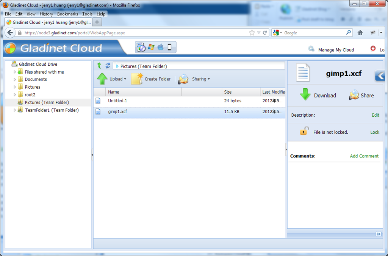Viewport: 388px width, 256px height.
Task: Click the Windows client download icon
Action: point(151,47)
